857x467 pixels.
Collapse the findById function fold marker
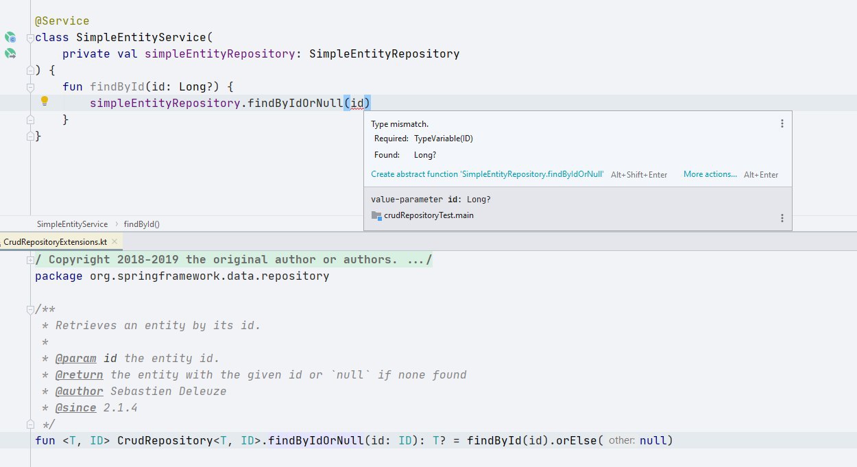[30, 87]
